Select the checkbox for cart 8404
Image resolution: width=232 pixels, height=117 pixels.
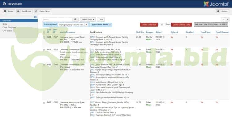tap(44, 38)
